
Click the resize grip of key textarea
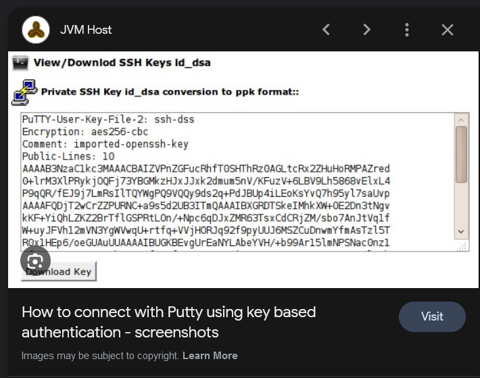pos(462,247)
